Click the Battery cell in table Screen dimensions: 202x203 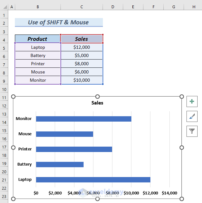point(38,55)
